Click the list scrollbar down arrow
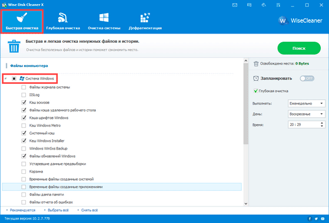This screenshot has height=223, width=329. tap(246, 204)
